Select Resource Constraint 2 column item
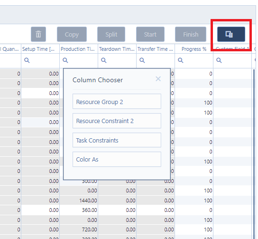This screenshot has height=239, width=258. coord(117,121)
